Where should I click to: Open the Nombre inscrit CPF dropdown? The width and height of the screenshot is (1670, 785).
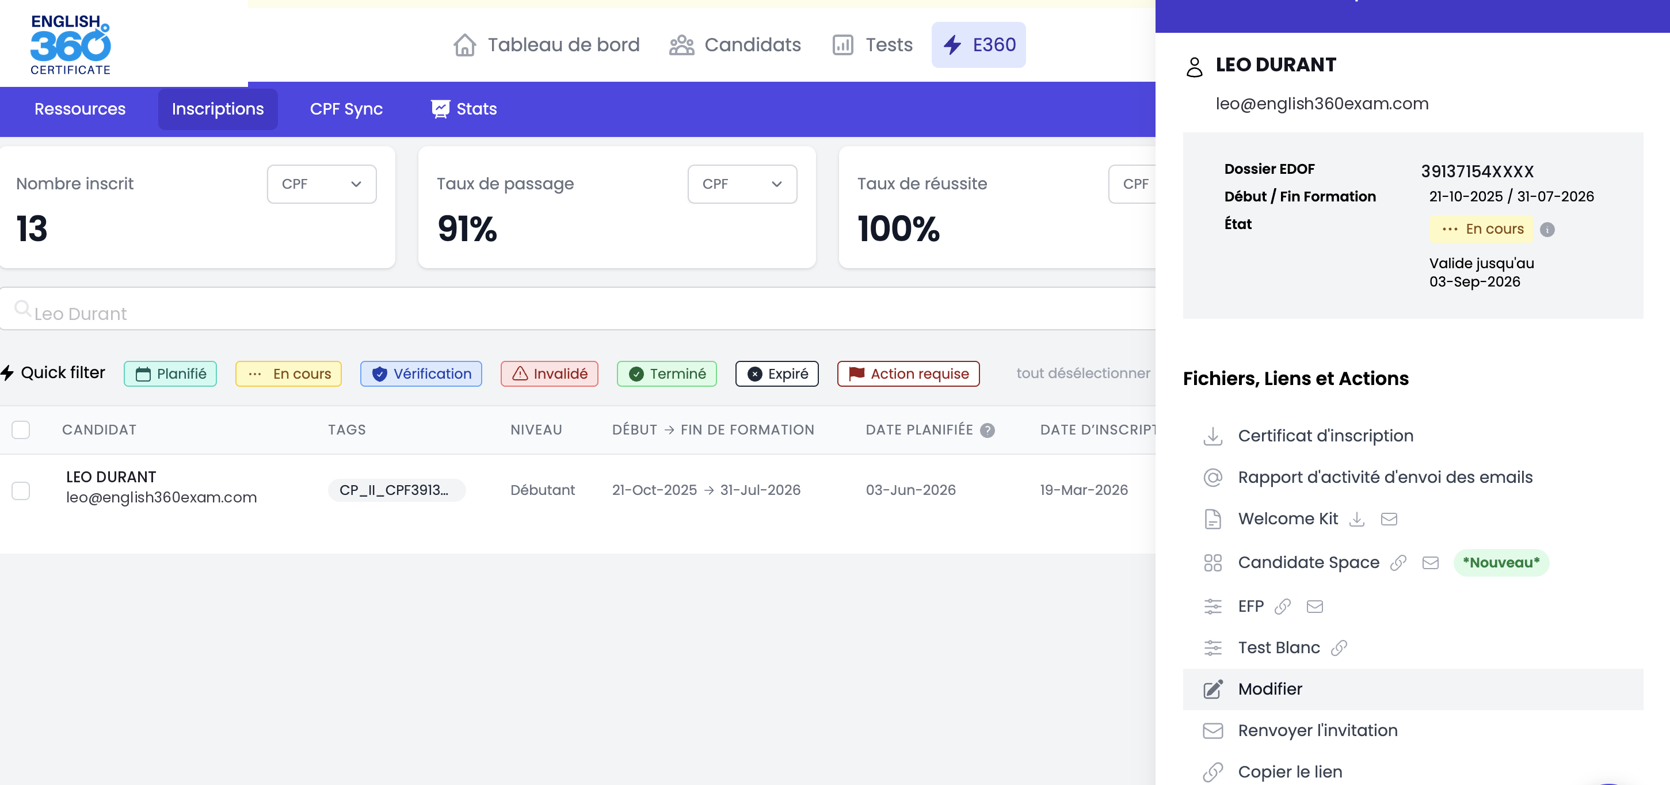point(322,184)
